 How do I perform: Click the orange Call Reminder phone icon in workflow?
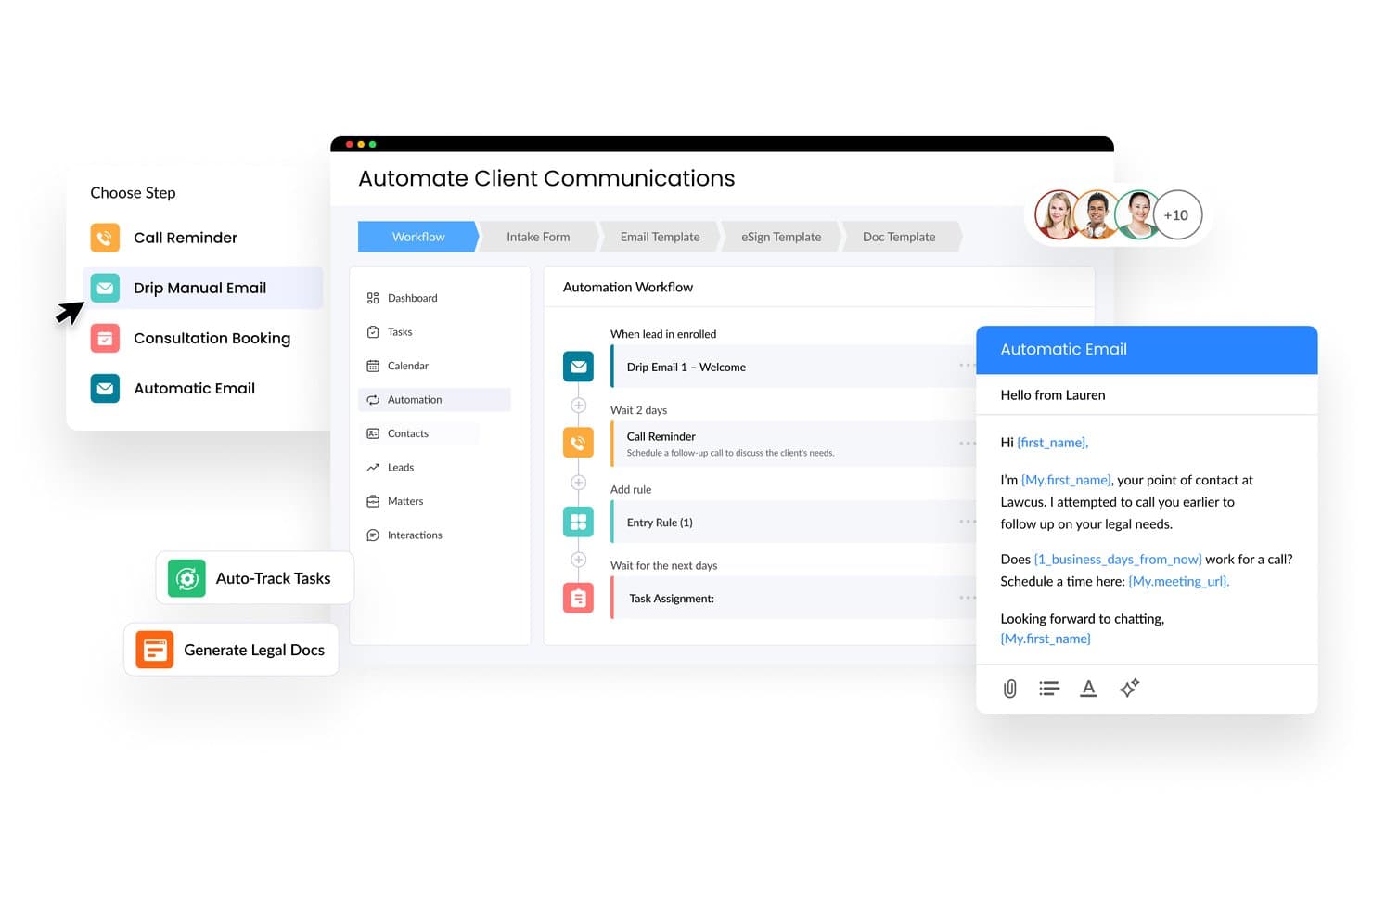[x=578, y=443]
